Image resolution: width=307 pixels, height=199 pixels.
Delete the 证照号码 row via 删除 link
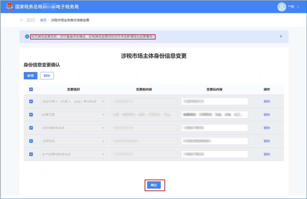pyautogui.click(x=267, y=141)
